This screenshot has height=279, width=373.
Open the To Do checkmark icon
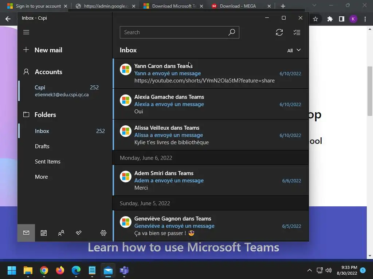point(79,233)
